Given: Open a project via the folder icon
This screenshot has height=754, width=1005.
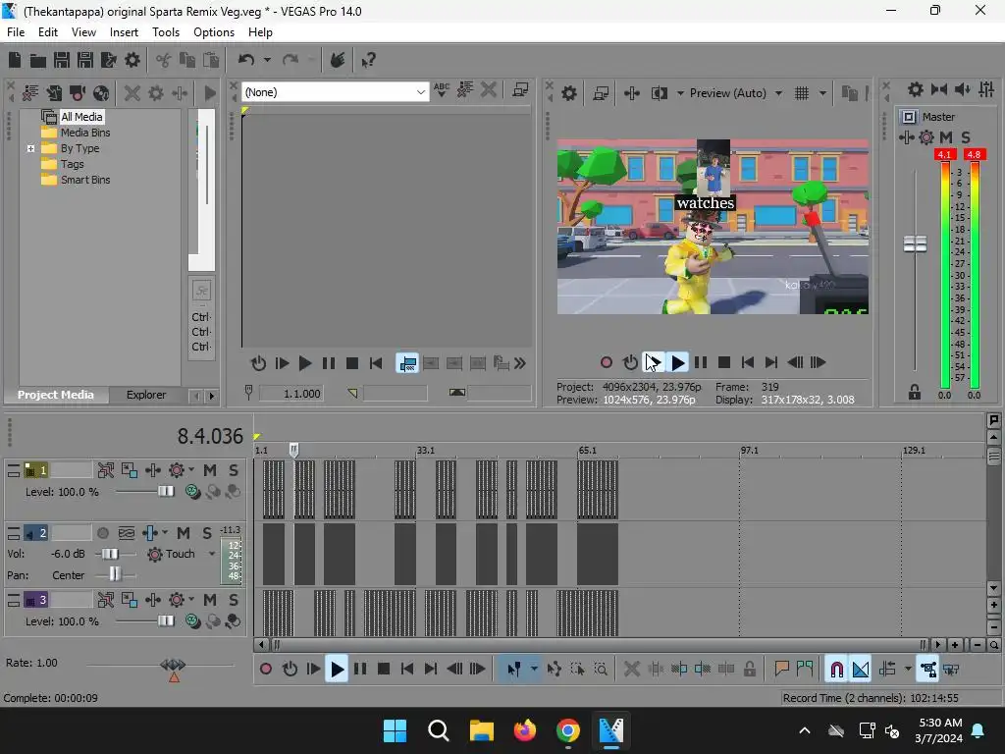Looking at the screenshot, I should [38, 60].
